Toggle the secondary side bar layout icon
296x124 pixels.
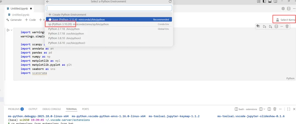tap(276, 1)
